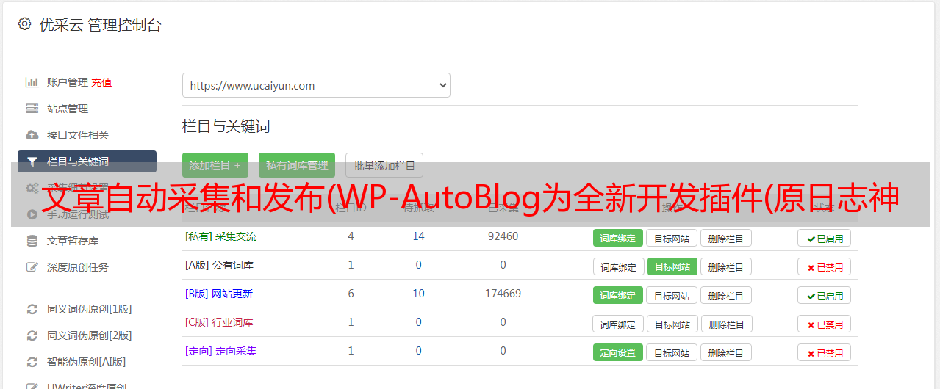
Task: Click the cloud upload icon for 接口文件相关
Action: [32, 135]
